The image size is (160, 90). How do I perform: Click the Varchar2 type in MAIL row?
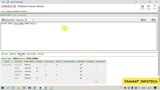(x=28, y=78)
